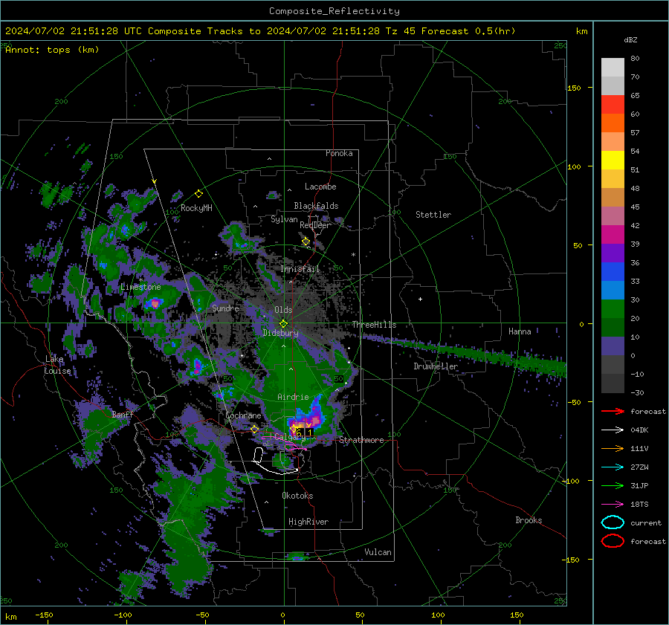Image resolution: width=669 pixels, height=625 pixels.
Task: Select the yellow diamond marker near RockyMH
Action: point(198,194)
